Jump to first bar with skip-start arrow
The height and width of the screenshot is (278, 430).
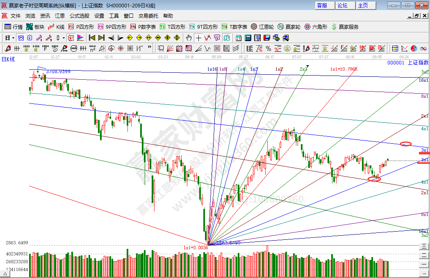pyautogui.click(x=92, y=38)
